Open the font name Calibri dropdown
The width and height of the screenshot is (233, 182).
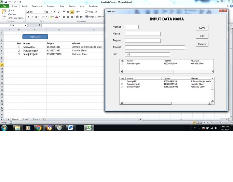[44, 12]
